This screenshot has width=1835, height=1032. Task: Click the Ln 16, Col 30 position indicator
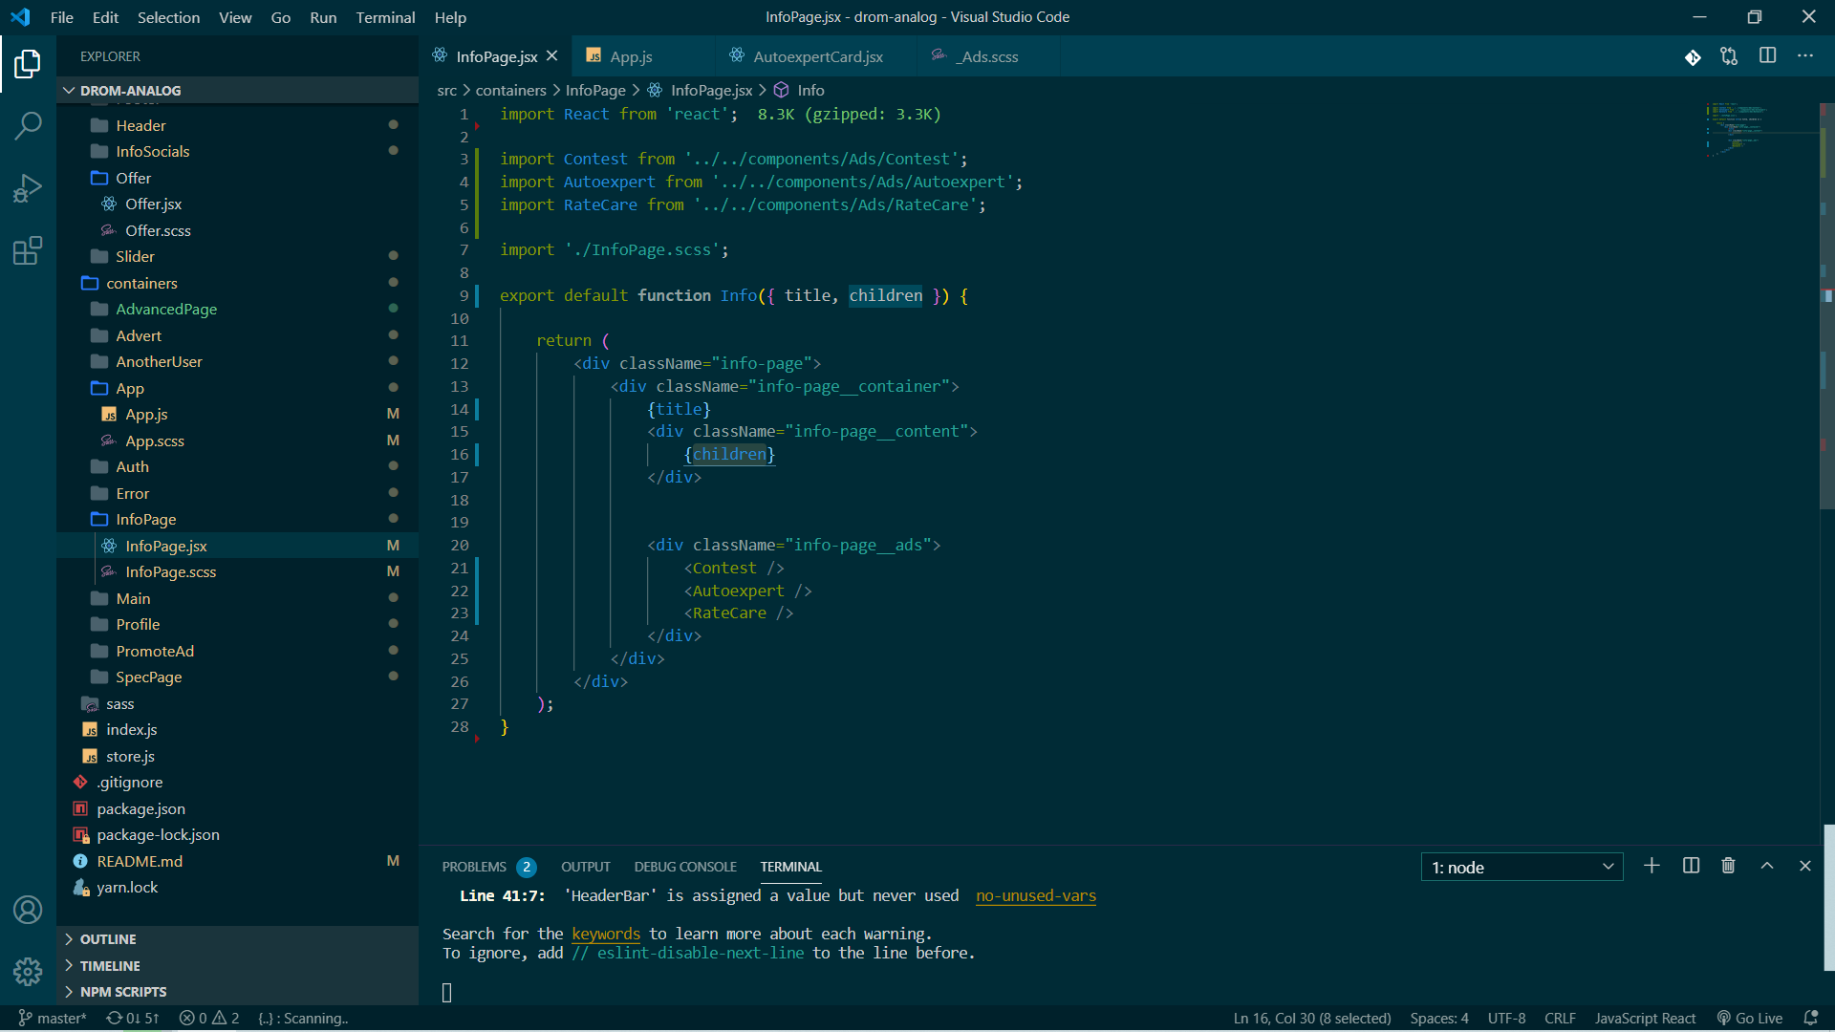click(1312, 1018)
